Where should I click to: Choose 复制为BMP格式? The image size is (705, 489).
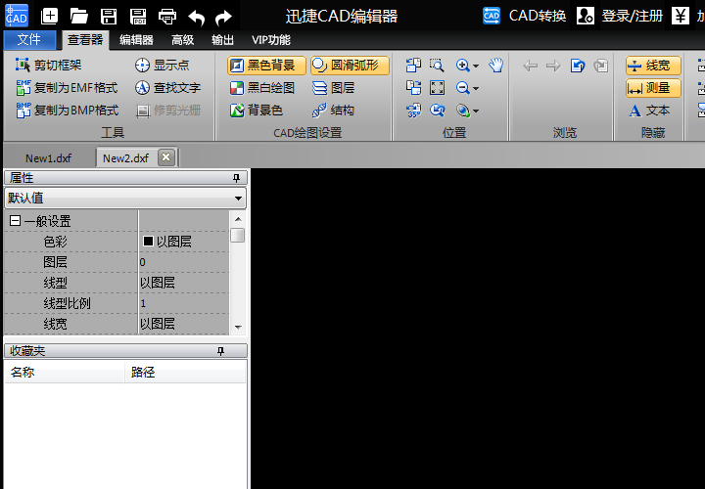click(68, 110)
